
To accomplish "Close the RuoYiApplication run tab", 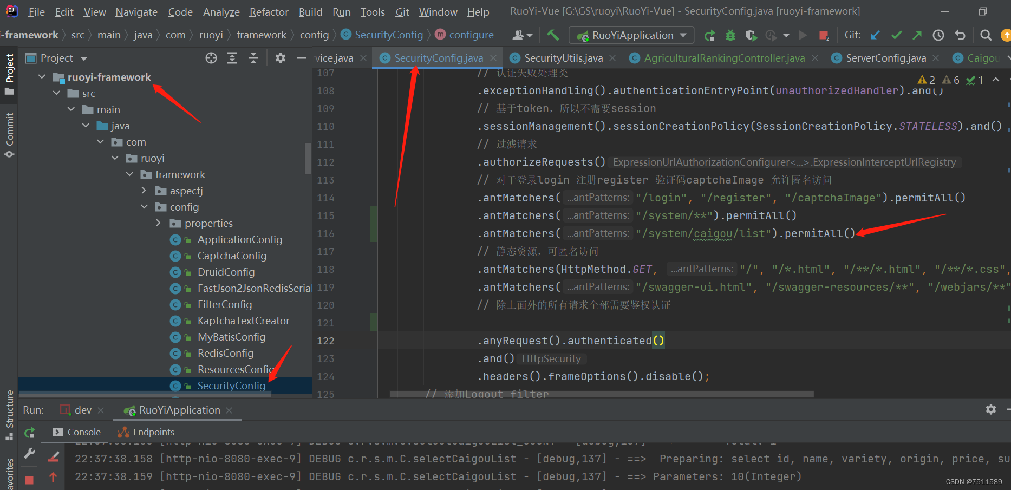I will [229, 410].
